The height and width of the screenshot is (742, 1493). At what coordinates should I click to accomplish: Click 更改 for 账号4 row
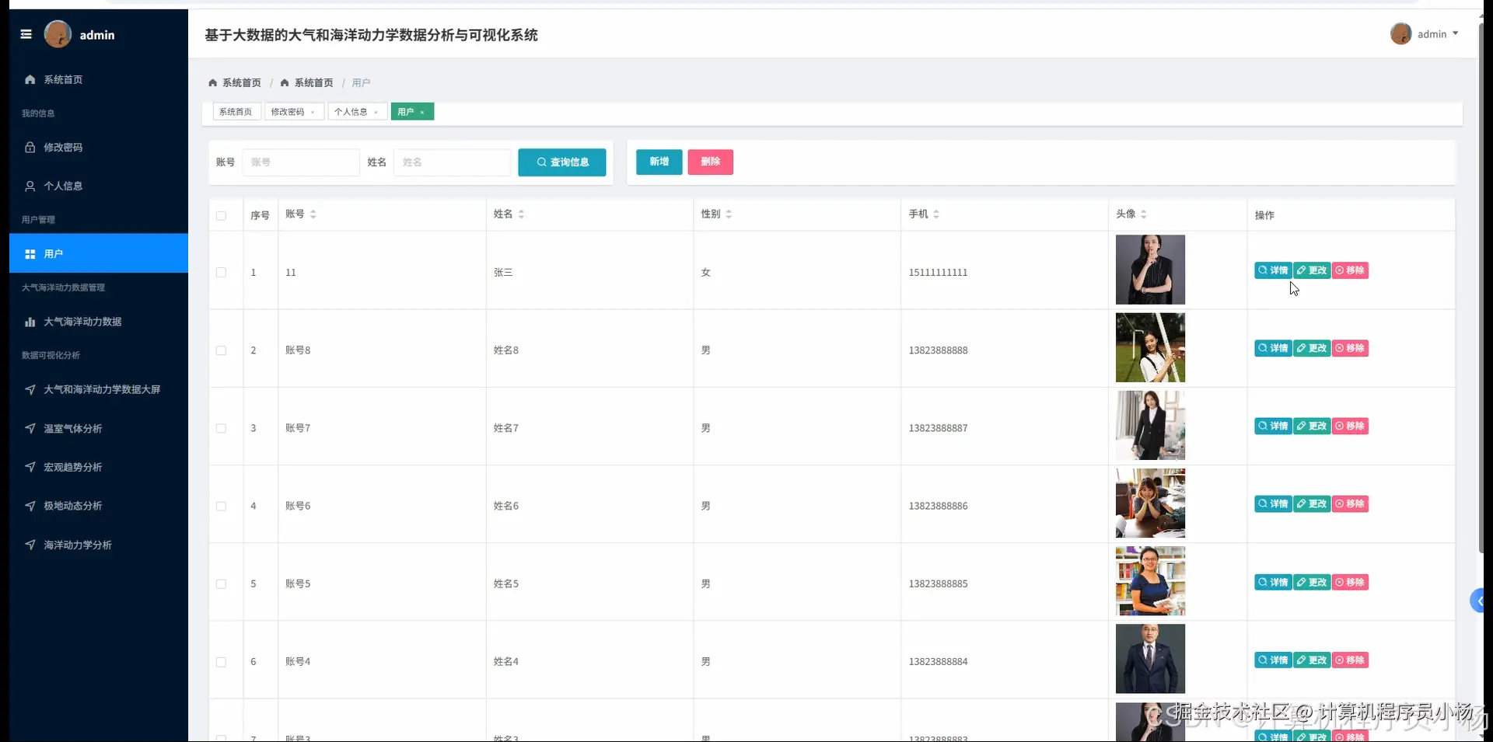[x=1312, y=660]
